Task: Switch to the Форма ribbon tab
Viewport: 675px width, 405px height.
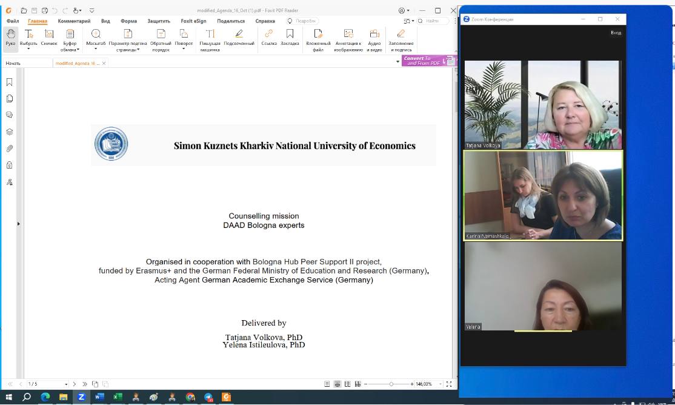Action: [x=128, y=21]
